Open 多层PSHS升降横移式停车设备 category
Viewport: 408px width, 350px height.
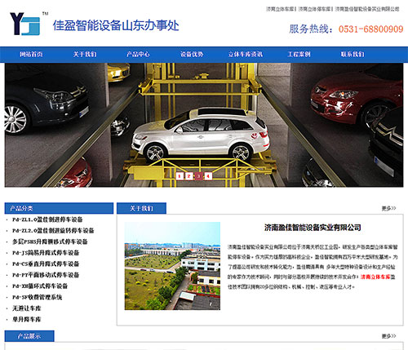pyautogui.click(x=50, y=241)
